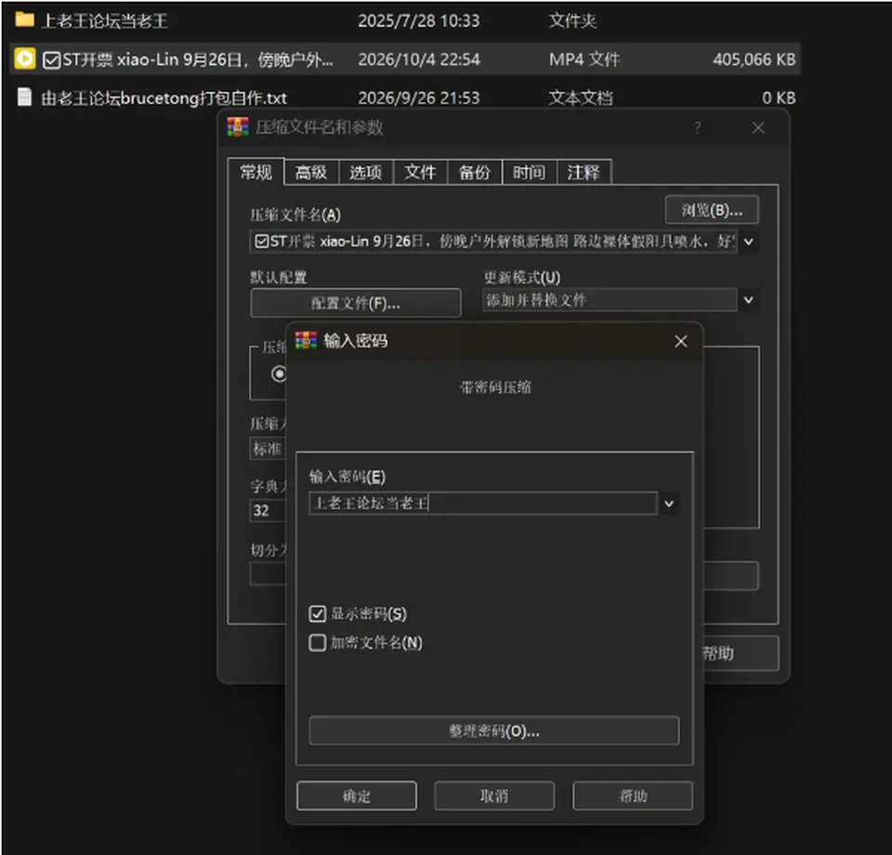Screen dimensions: 892x855
Task: Go to the 备份 tab
Action: click(475, 172)
